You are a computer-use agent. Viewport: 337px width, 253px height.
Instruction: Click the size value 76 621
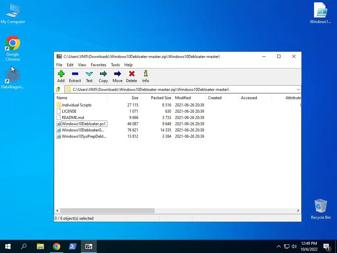tap(133, 130)
